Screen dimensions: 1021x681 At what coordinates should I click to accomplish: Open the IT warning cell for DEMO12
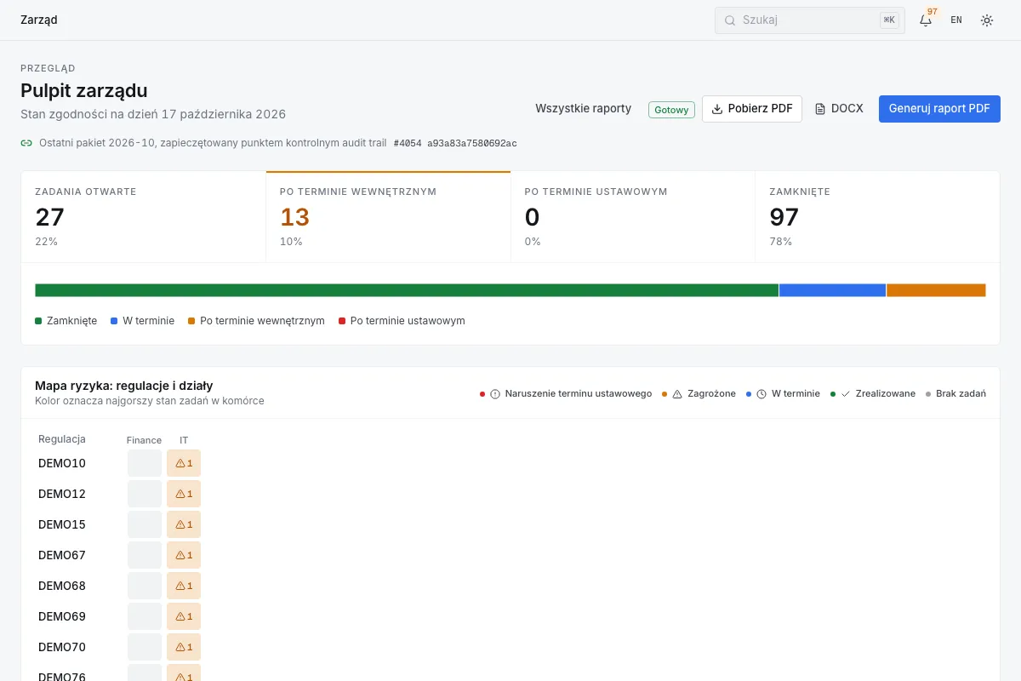184,494
